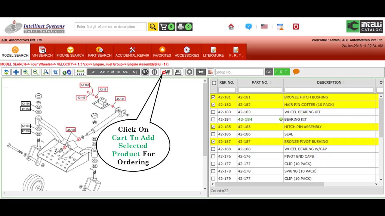Open the FAVORITES tab

[162, 52]
